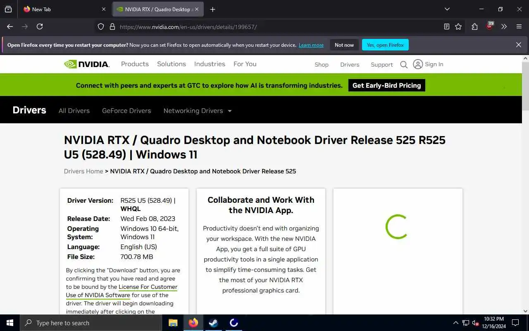529x331 pixels.
Task: Go to Drivers Home breadcrumb
Action: tap(83, 171)
